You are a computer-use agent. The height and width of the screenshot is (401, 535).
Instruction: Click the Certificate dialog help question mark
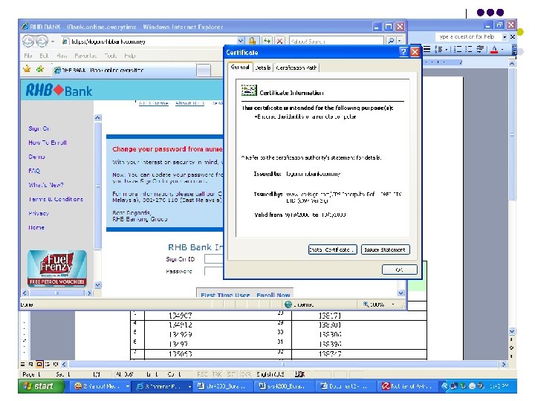click(x=403, y=52)
